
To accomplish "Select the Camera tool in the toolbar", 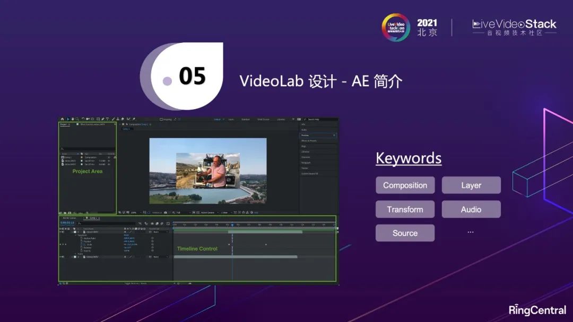I will pyautogui.click(x=88, y=119).
